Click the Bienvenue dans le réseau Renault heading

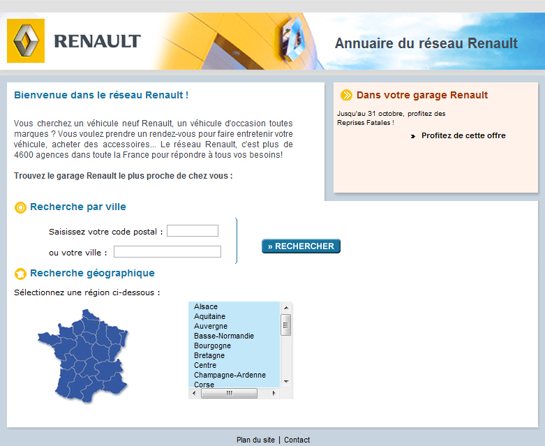point(101,95)
